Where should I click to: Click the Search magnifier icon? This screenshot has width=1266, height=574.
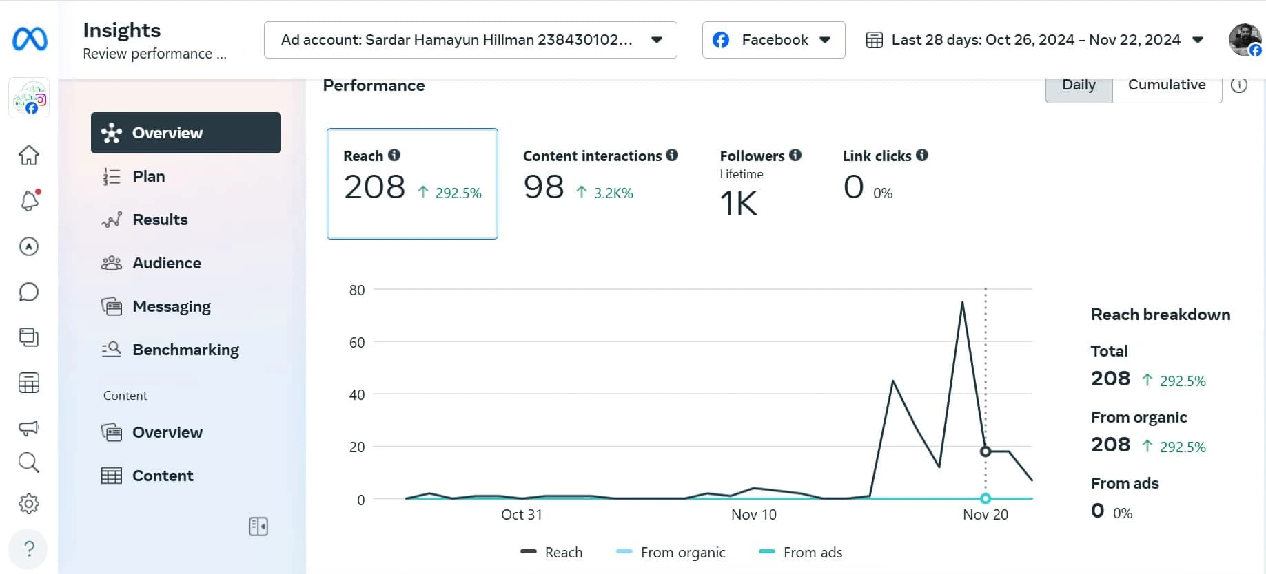pyautogui.click(x=29, y=463)
